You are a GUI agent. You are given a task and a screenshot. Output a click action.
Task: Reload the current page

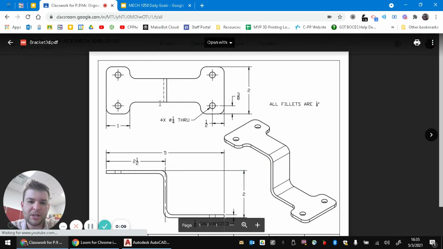(x=28, y=17)
